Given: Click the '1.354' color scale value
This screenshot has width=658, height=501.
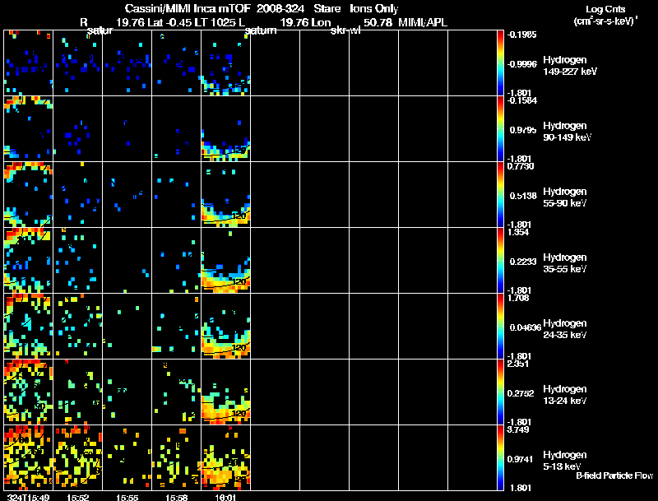Looking at the screenshot, I should point(518,233).
